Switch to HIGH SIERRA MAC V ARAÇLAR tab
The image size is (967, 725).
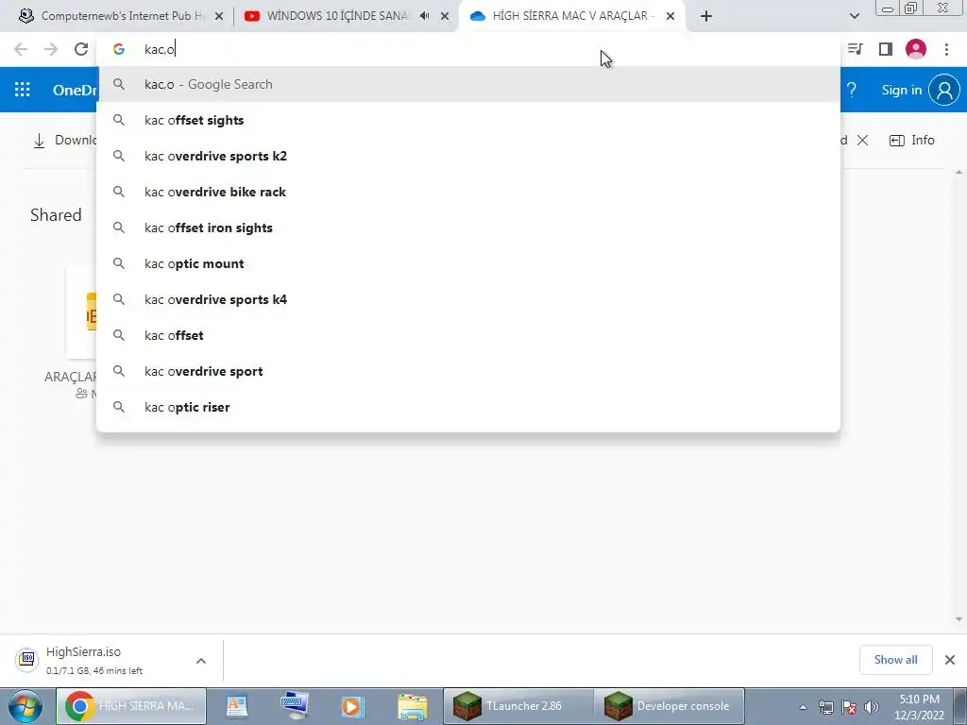click(570, 16)
